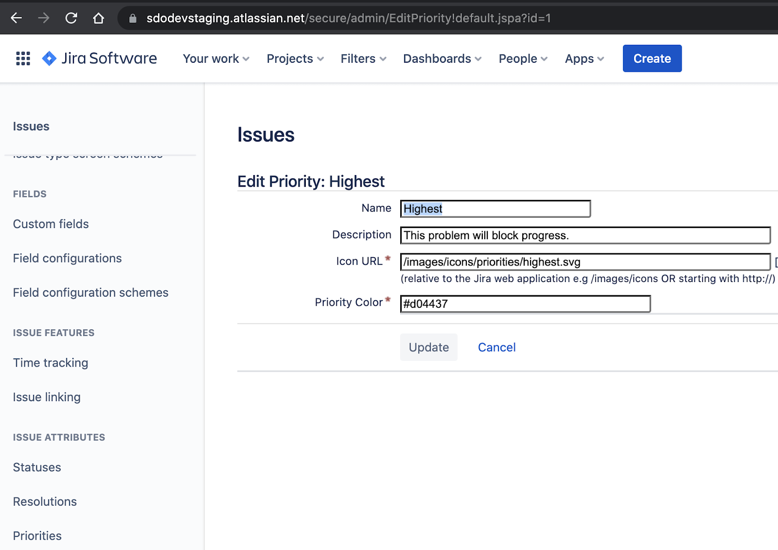Go back with the browser back arrow

pyautogui.click(x=17, y=18)
